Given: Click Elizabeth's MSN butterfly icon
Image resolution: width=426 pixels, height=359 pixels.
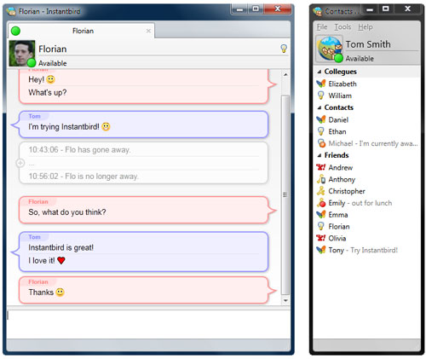Looking at the screenshot, I should pos(321,84).
